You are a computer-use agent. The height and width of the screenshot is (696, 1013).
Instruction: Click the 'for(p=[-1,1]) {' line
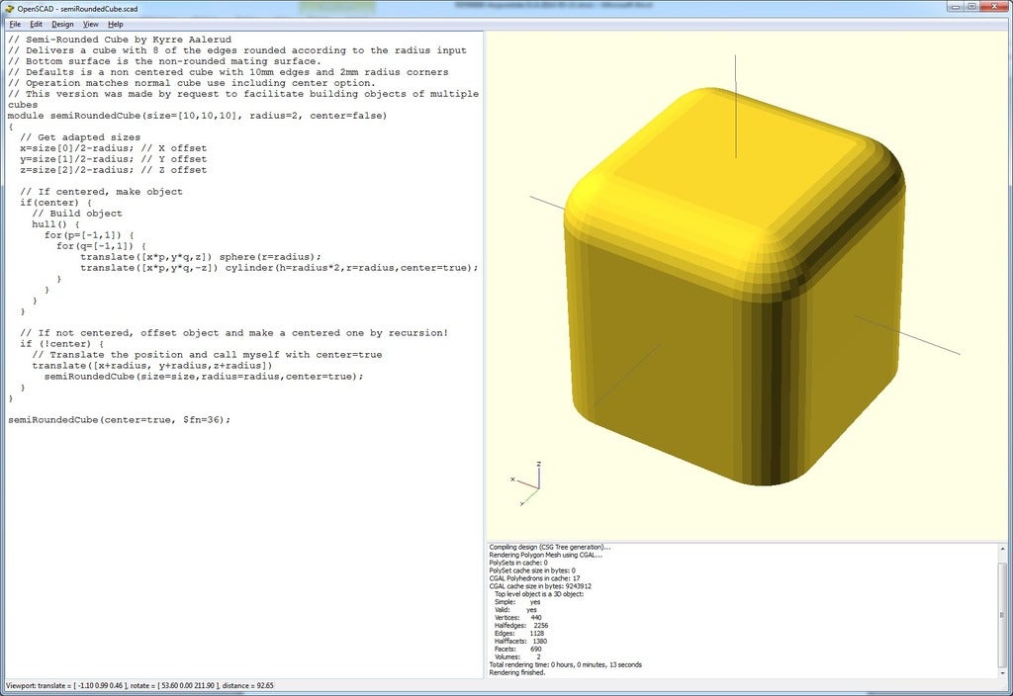coord(89,235)
